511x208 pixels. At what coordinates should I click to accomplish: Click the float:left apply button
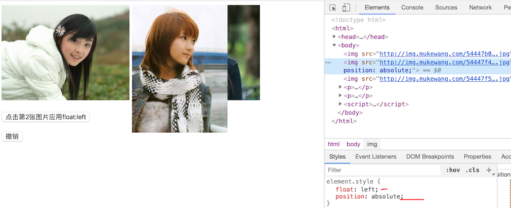point(46,117)
